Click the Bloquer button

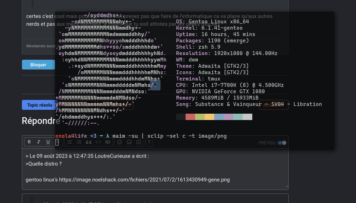pyautogui.click(x=38, y=65)
